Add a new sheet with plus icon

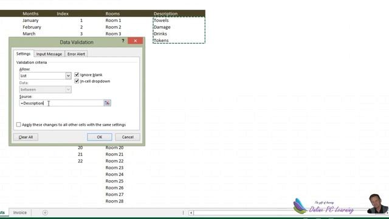pyautogui.click(x=45, y=212)
